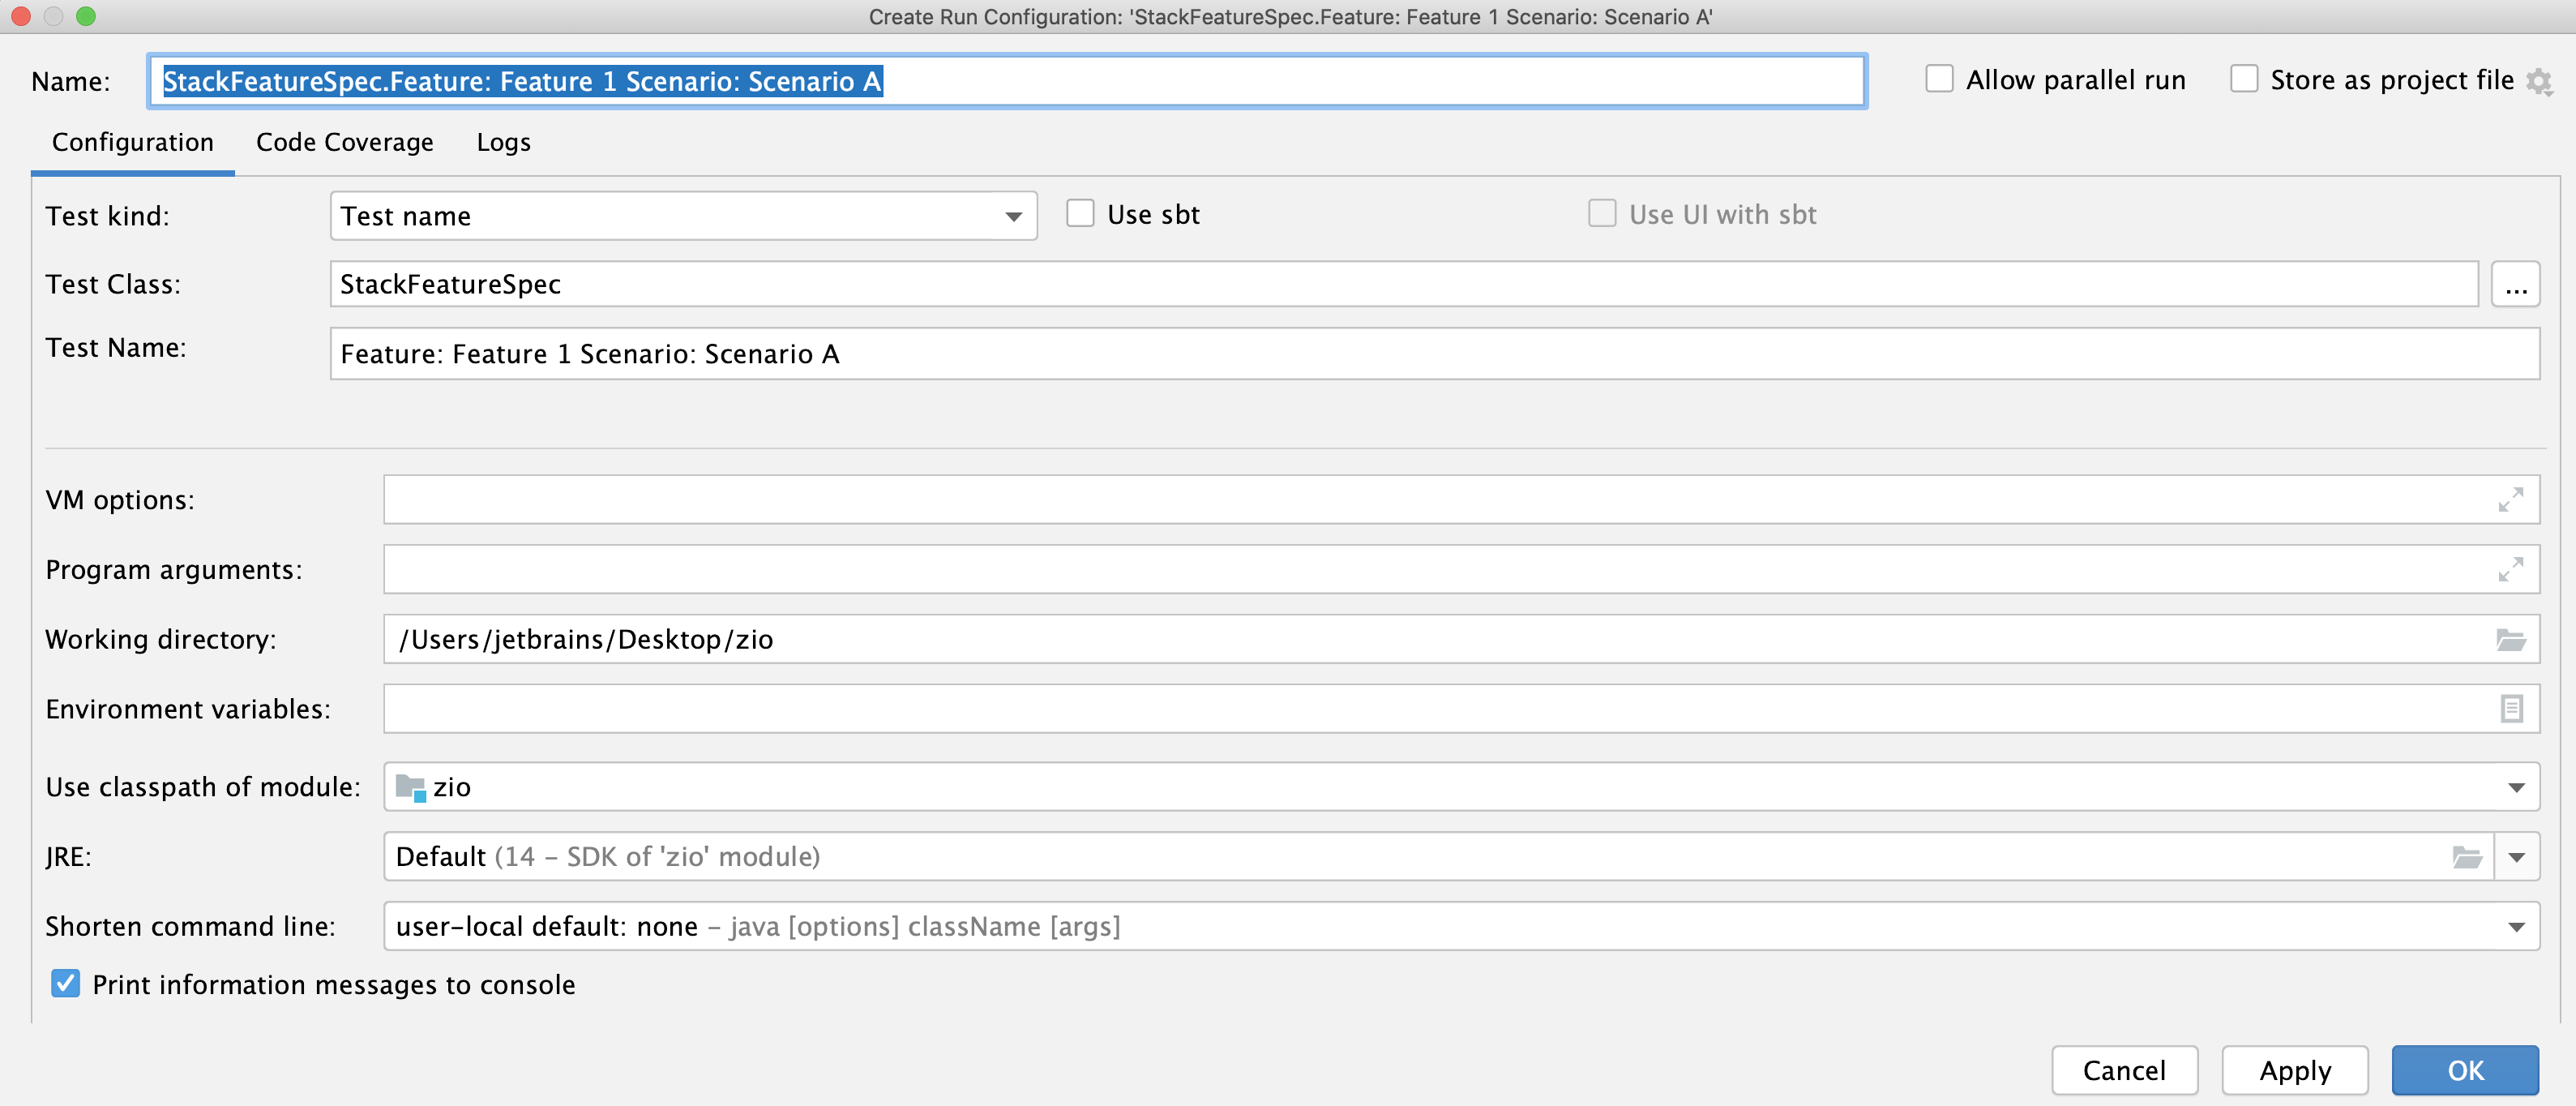Viewport: 2576px width, 1106px height.
Task: Click inside the Test Name input field
Action: tap(900, 353)
